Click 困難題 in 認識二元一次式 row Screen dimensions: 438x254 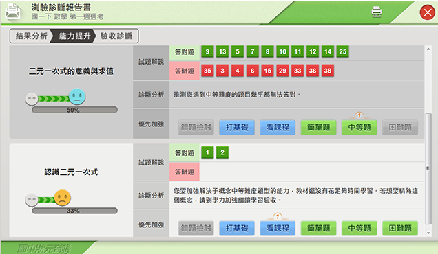400,229
